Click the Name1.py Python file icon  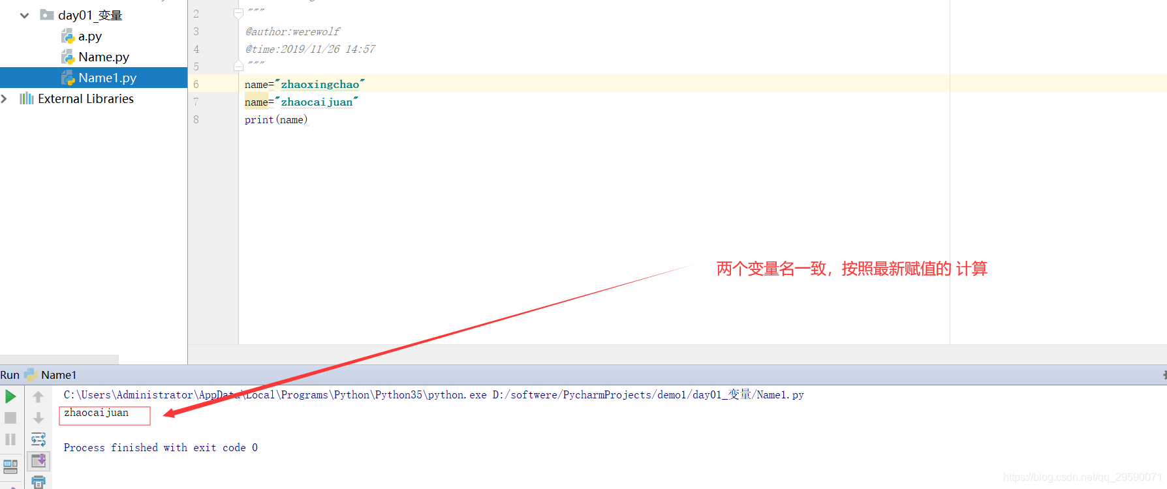tap(68, 78)
